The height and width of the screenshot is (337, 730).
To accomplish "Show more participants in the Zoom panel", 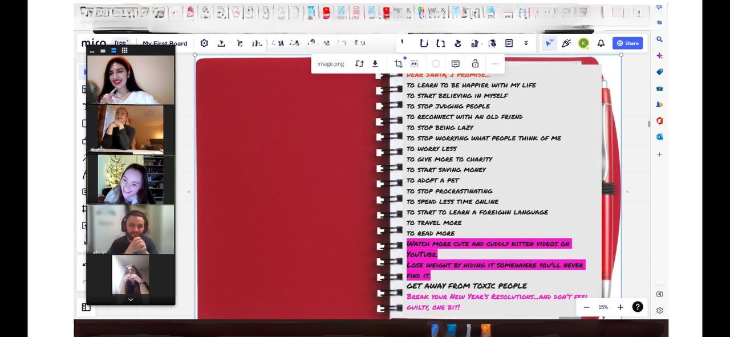I will click(131, 299).
